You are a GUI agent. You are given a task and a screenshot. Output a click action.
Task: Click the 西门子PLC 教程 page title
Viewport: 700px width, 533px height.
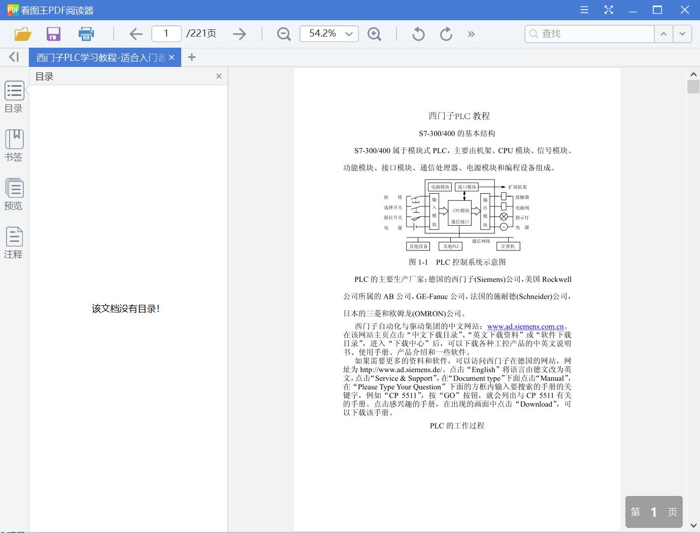point(459,116)
